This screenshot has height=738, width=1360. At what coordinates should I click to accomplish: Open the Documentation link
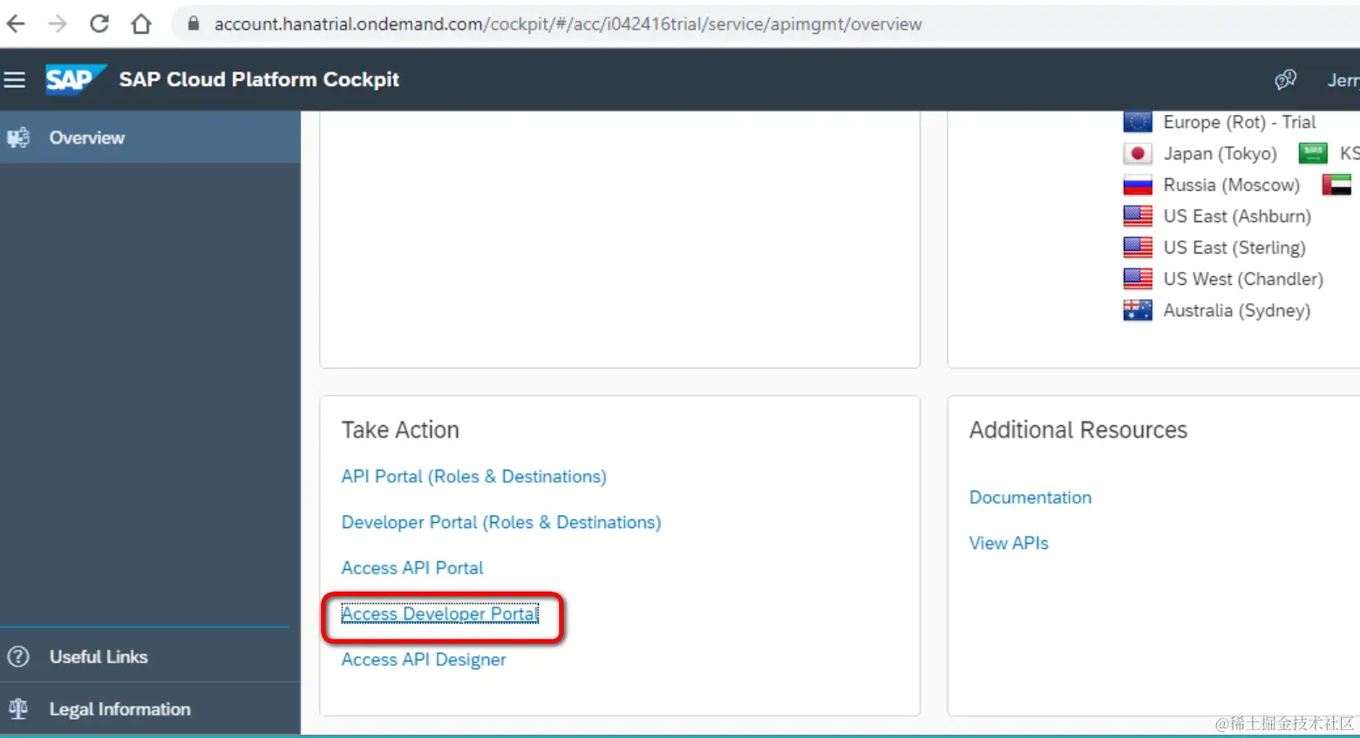pyautogui.click(x=1030, y=498)
